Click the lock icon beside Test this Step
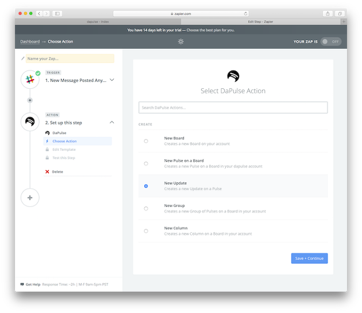Viewport: 362px width, 313px height. click(x=47, y=158)
